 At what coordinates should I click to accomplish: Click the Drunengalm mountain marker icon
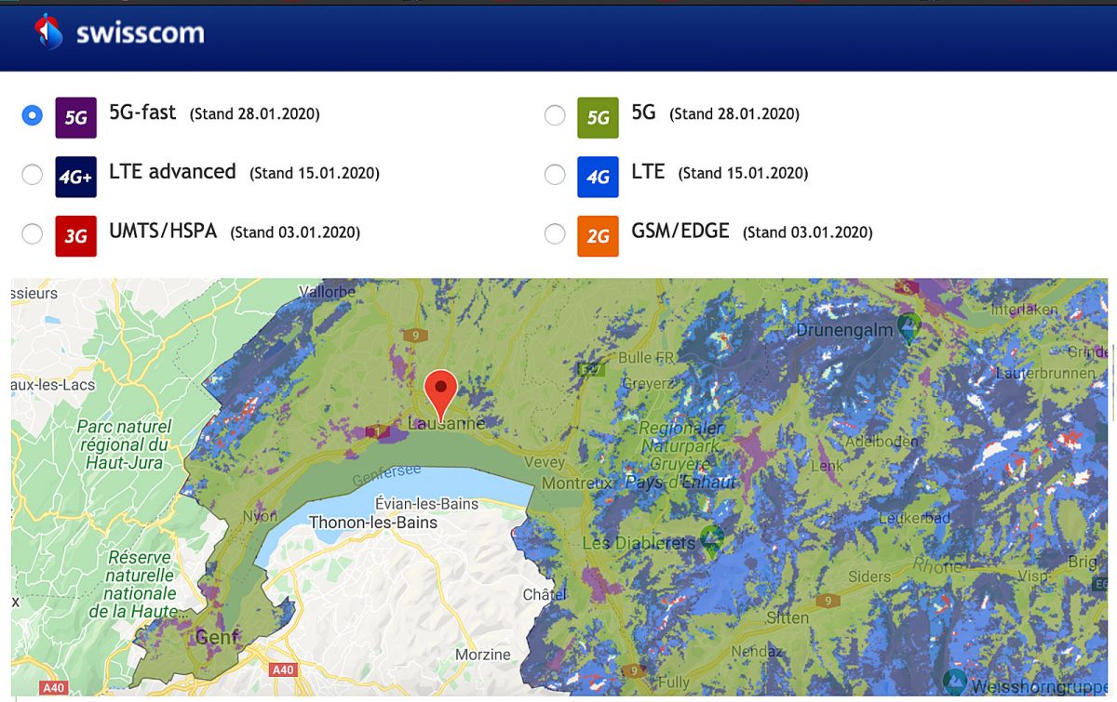909,326
